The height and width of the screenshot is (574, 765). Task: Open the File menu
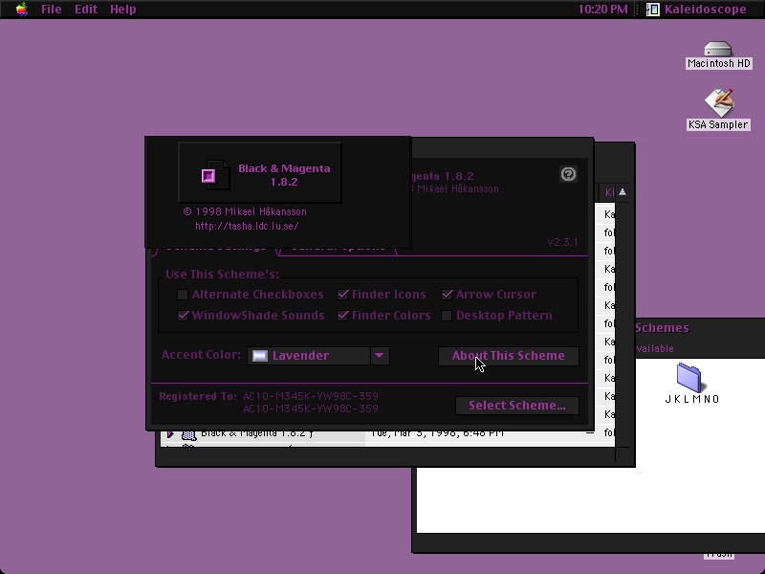click(x=52, y=10)
